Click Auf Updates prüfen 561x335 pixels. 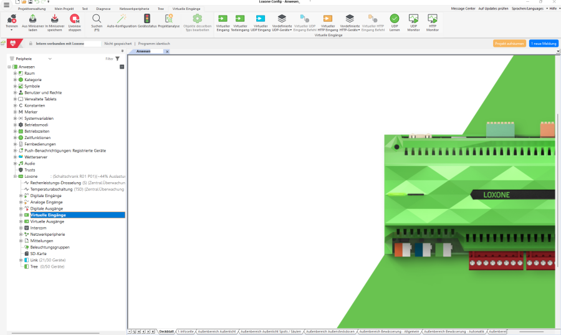click(x=493, y=9)
